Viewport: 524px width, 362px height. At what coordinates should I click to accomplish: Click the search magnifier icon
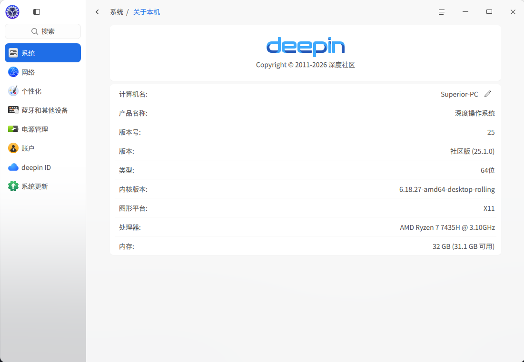[34, 31]
